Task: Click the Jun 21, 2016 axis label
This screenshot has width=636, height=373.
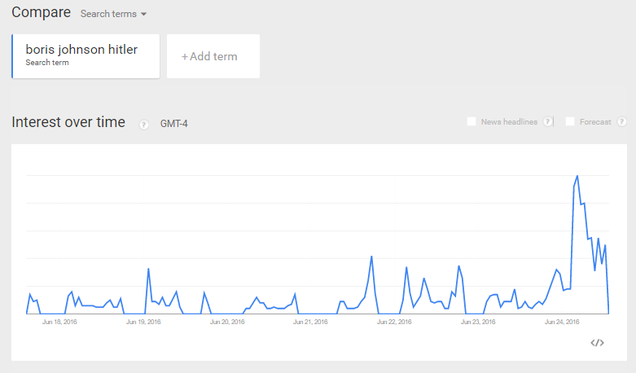Action: click(x=311, y=322)
